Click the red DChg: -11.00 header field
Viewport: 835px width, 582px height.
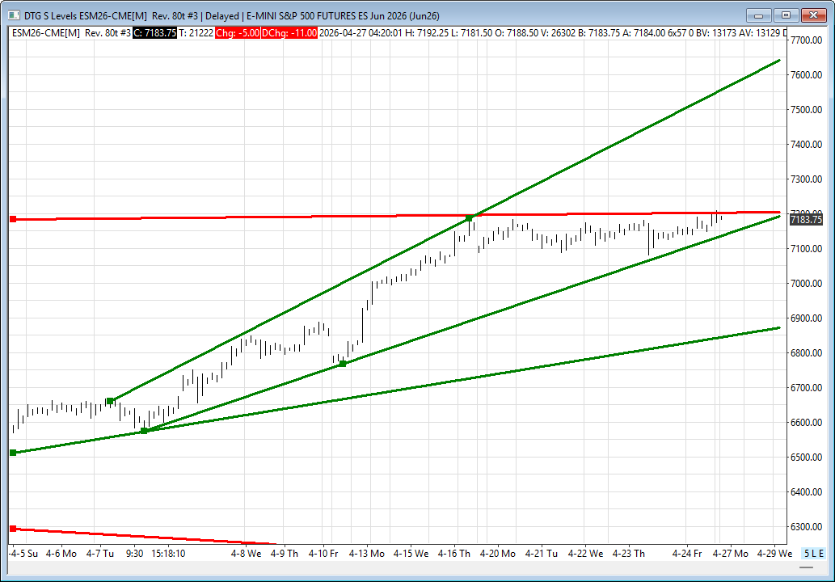pyautogui.click(x=289, y=32)
